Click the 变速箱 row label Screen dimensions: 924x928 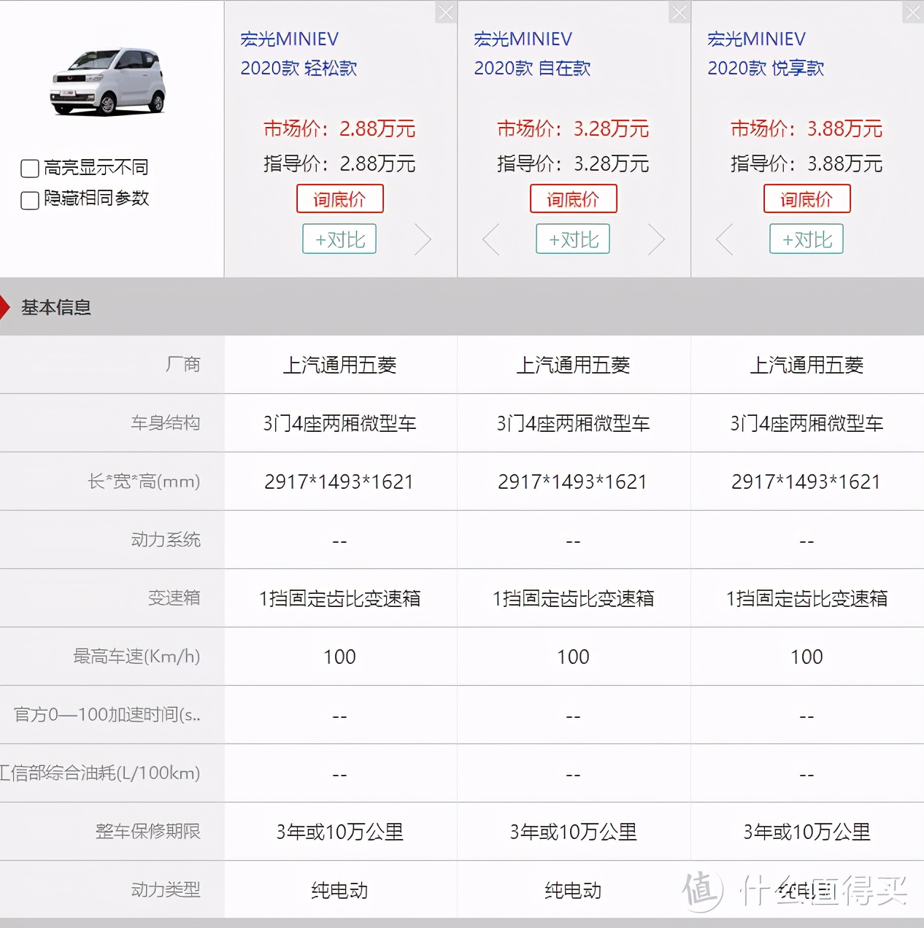[x=174, y=598]
